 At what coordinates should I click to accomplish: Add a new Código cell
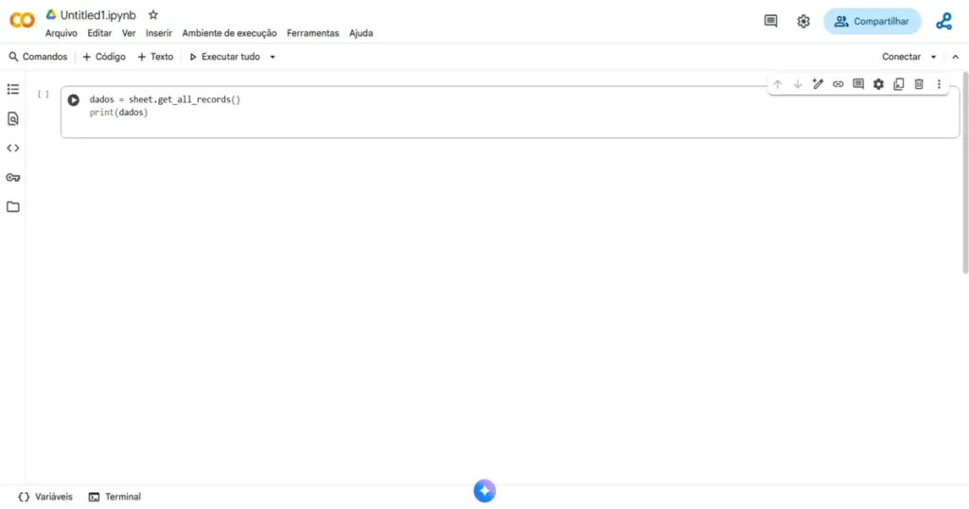click(104, 57)
